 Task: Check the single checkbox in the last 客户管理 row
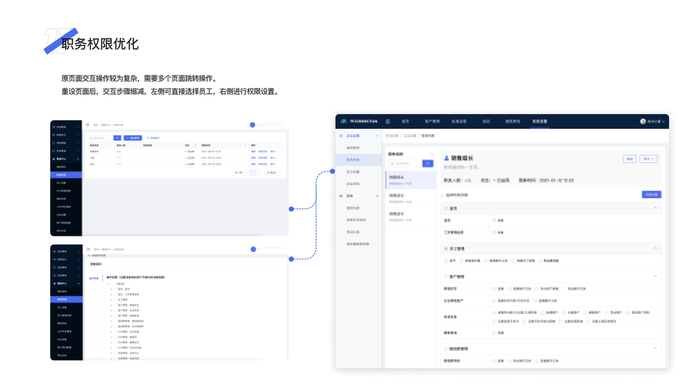[494, 333]
